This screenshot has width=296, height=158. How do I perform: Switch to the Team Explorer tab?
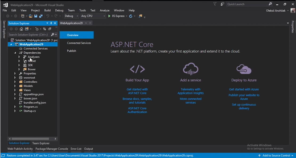(41, 143)
